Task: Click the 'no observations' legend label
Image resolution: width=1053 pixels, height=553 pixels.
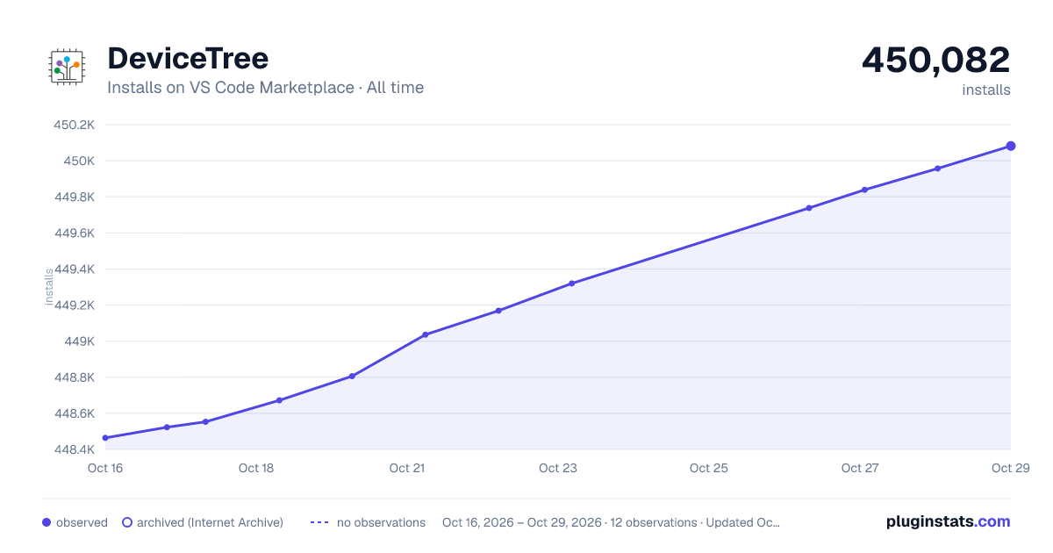Action: 381,522
